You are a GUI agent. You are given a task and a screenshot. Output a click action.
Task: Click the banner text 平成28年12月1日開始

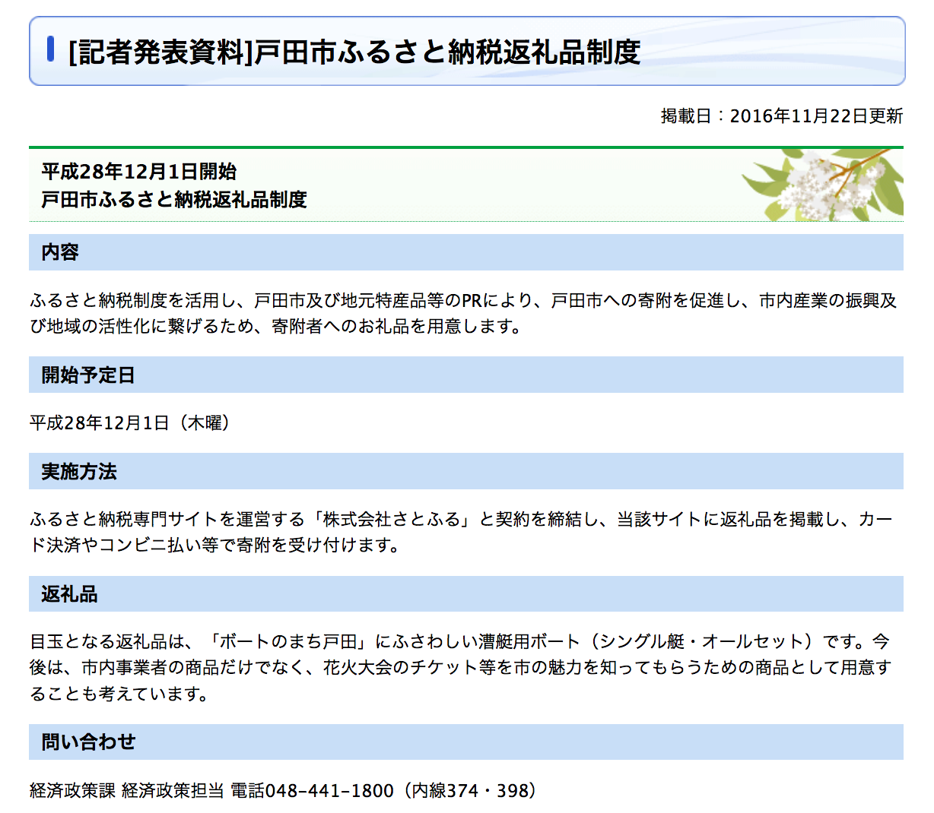(x=138, y=172)
